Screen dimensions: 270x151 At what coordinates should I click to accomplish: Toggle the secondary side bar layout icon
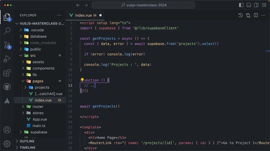point(256,5)
